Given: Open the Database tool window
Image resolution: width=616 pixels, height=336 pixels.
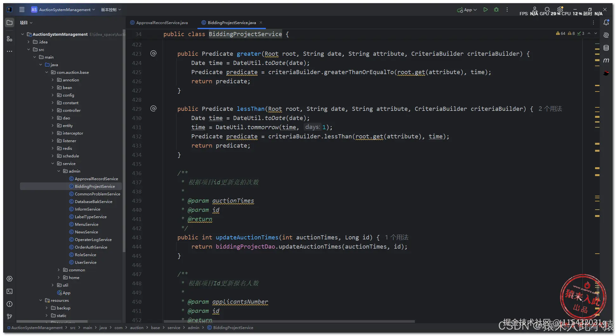Looking at the screenshot, I should click(606, 48).
